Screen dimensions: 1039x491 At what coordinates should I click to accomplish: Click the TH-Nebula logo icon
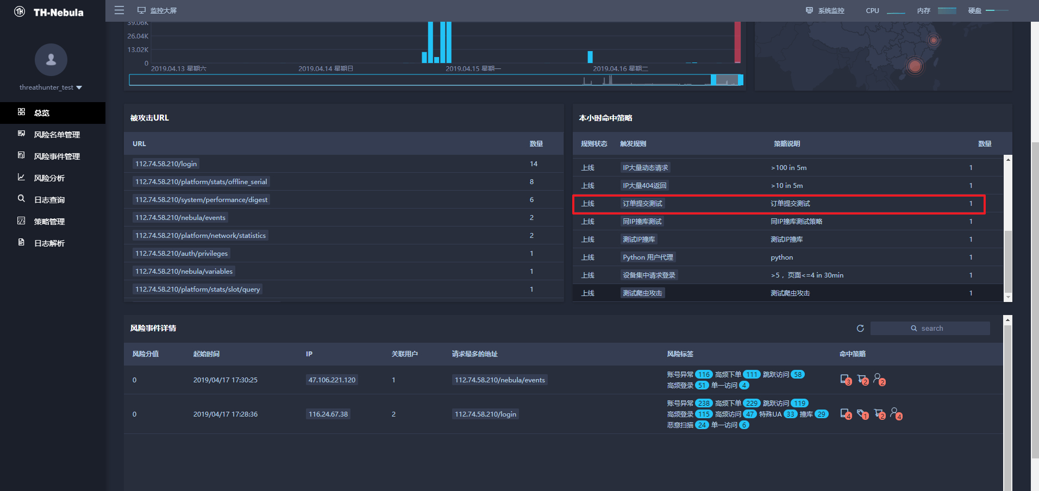click(20, 11)
